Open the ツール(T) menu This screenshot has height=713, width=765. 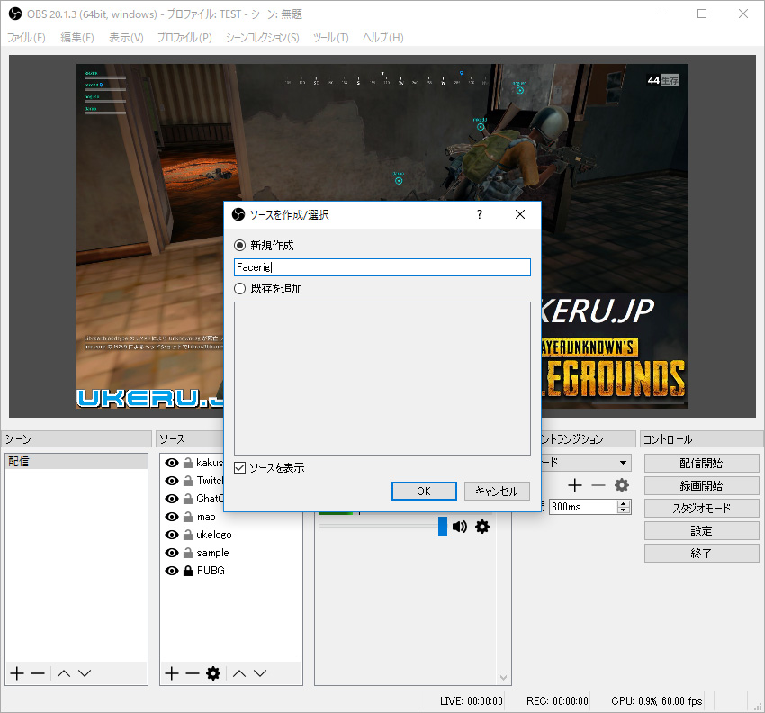pyautogui.click(x=331, y=38)
